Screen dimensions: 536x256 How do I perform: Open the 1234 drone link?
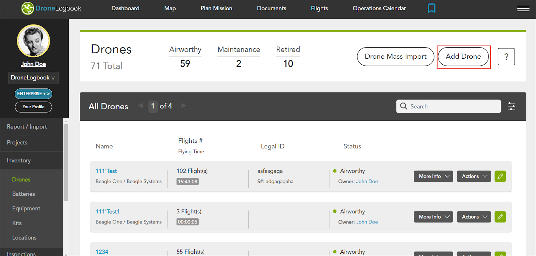(x=102, y=252)
